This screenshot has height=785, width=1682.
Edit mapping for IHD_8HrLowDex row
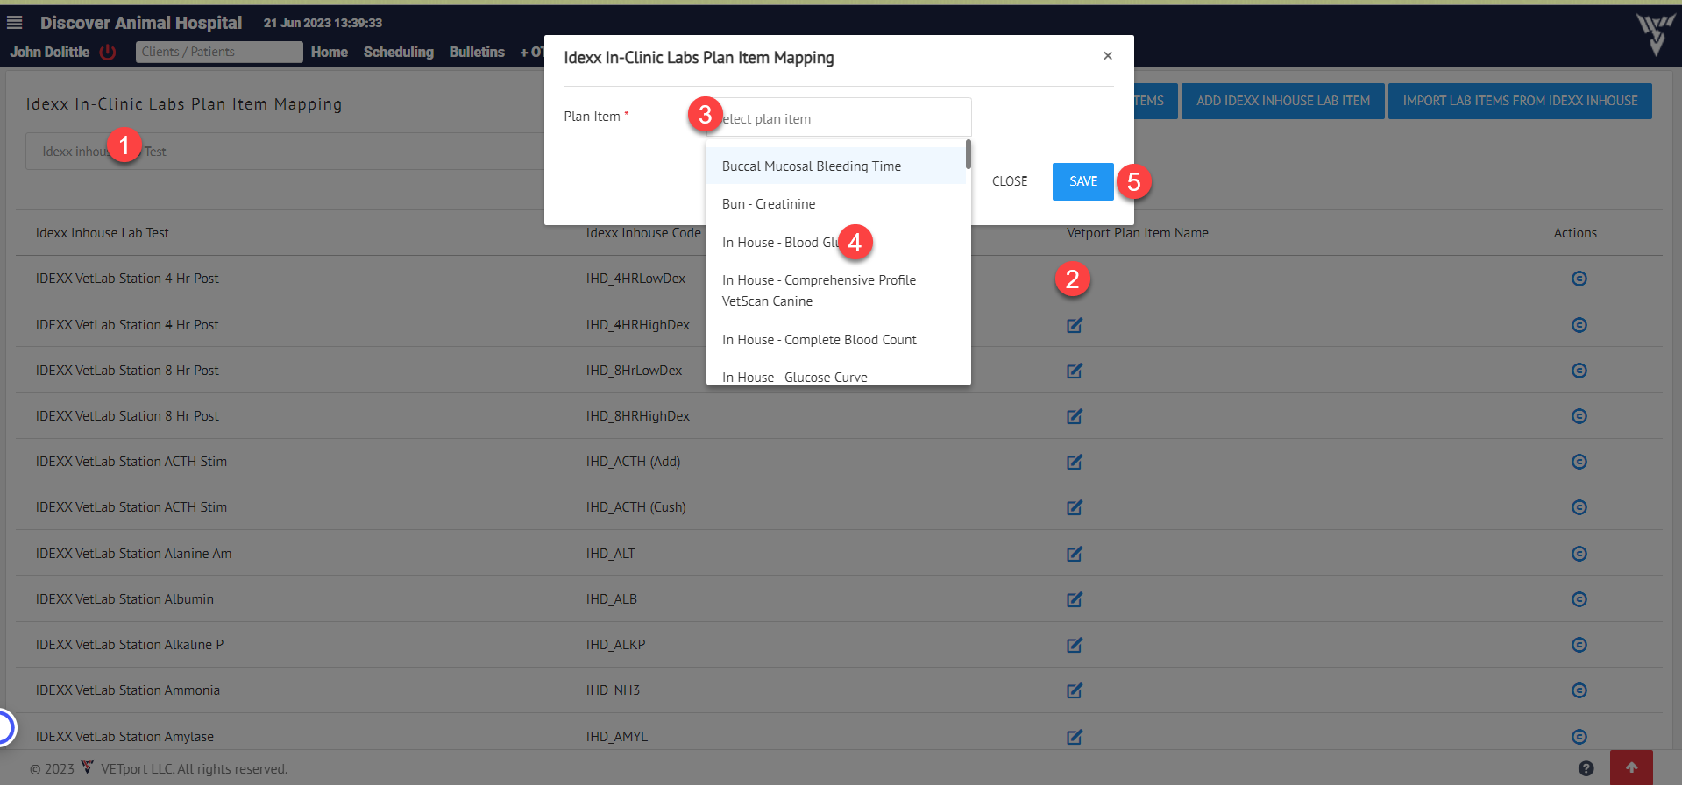tap(1075, 371)
